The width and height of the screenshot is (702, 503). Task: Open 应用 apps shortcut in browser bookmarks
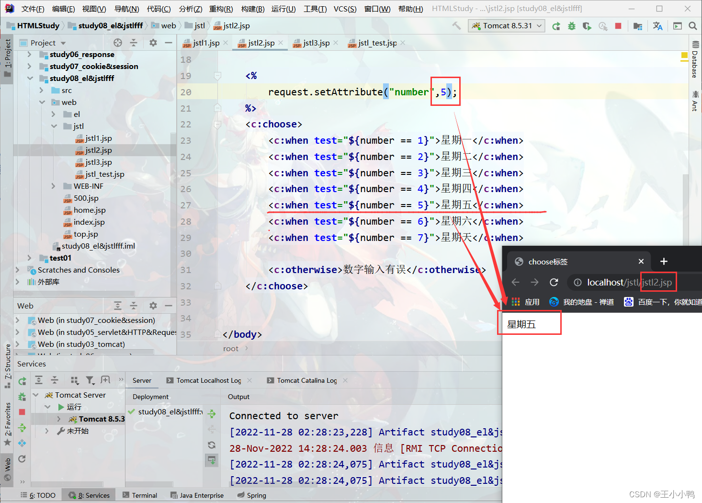tap(525, 302)
